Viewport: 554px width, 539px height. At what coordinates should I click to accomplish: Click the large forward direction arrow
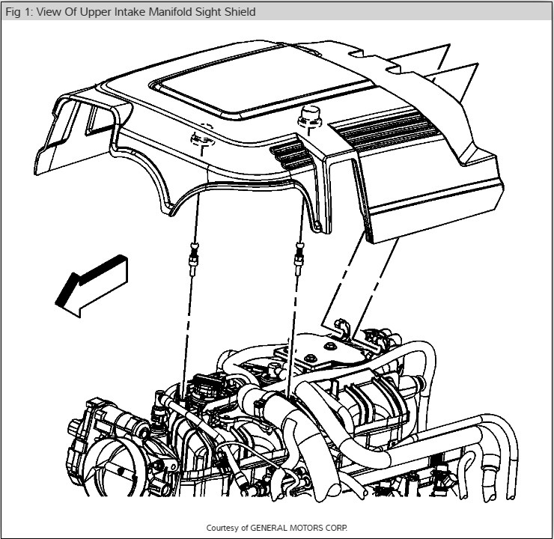pyautogui.click(x=92, y=286)
